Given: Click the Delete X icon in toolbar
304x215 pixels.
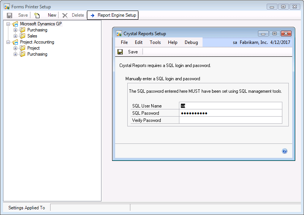Looking at the screenshot, I should pos(65,16).
